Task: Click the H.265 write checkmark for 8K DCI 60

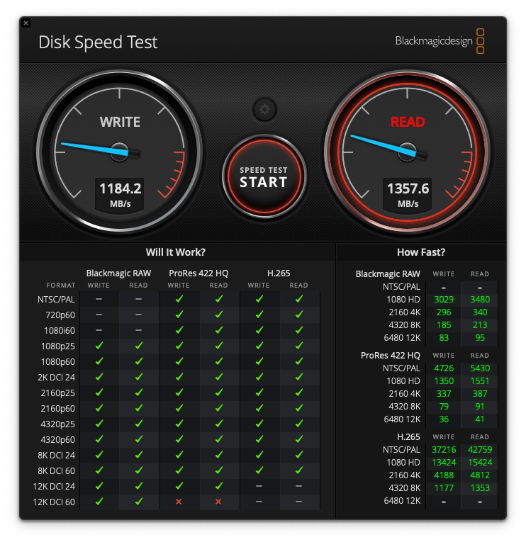Action: click(x=259, y=470)
